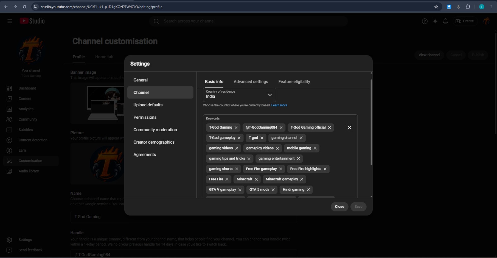Remove the gaming channel keyword
The height and width of the screenshot is (258, 497).
(301, 138)
